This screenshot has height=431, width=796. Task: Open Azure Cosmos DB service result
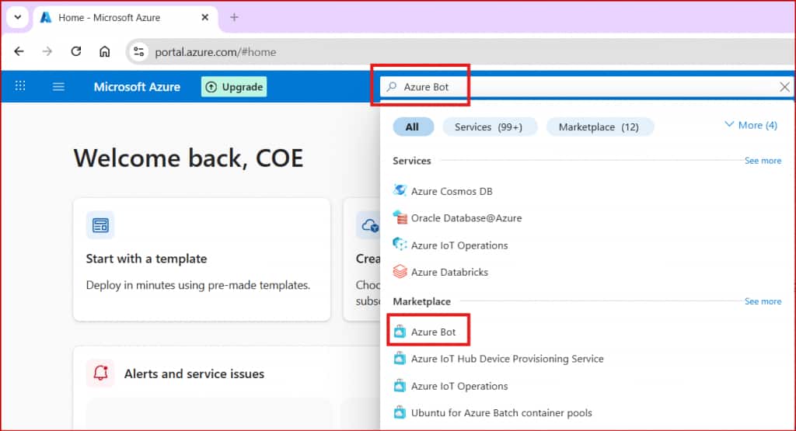(452, 191)
